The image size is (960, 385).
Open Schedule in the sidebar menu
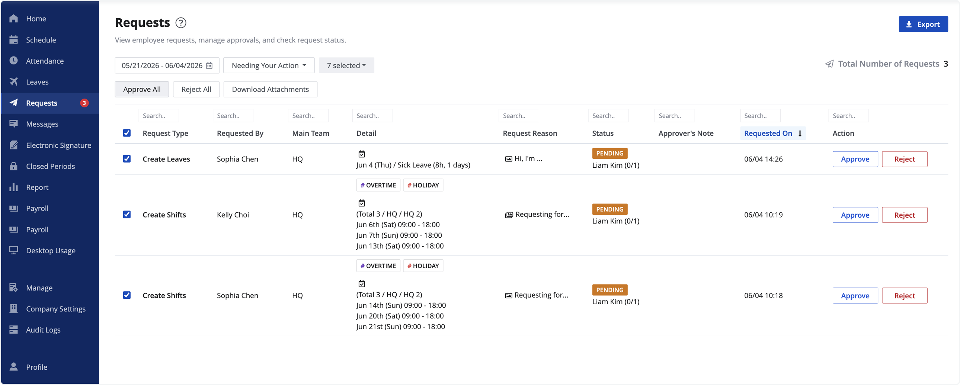tap(50, 39)
